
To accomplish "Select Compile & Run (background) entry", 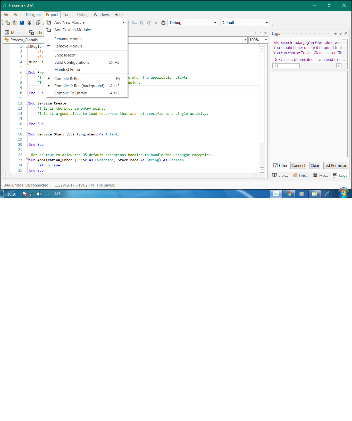I will point(86,86).
